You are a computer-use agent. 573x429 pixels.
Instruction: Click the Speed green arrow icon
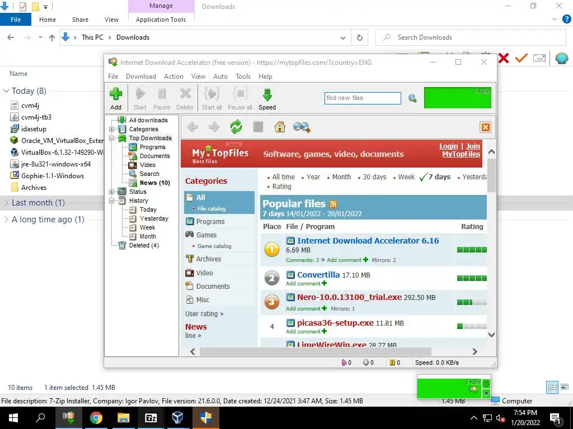(267, 94)
